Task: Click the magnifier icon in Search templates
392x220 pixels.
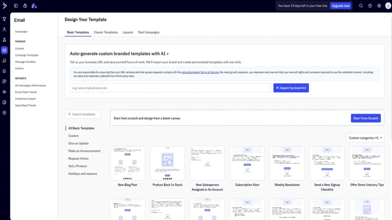Action: [x=70, y=114]
